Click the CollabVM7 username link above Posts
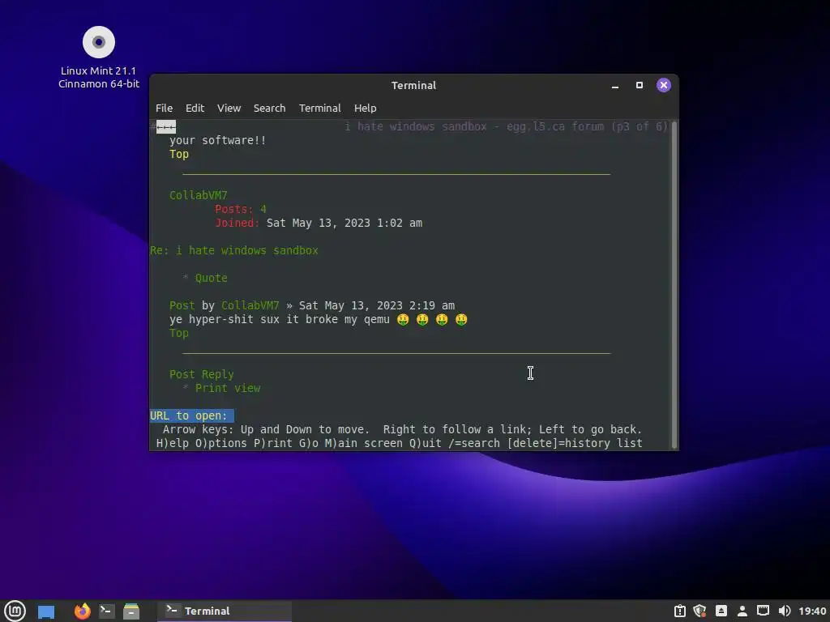This screenshot has width=830, height=622. pyautogui.click(x=198, y=195)
